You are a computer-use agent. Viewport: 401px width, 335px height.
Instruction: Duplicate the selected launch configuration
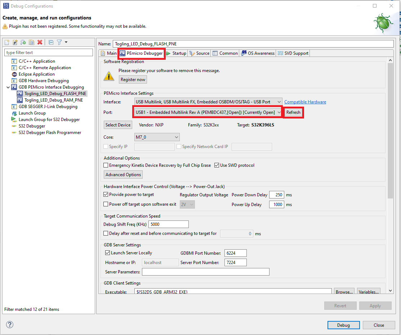coord(31,43)
